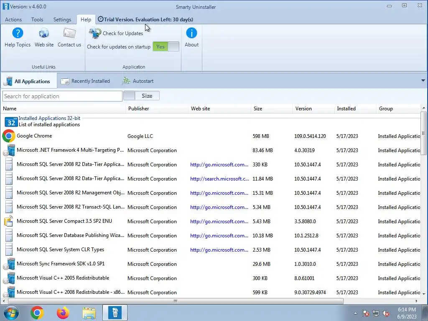The height and width of the screenshot is (321, 428).
Task: Click version 109.0.5414.120 cell
Action: (x=310, y=136)
